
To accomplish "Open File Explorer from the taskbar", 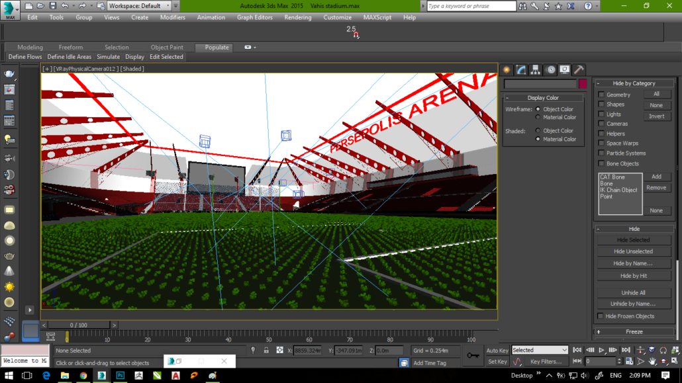I will [x=64, y=375].
